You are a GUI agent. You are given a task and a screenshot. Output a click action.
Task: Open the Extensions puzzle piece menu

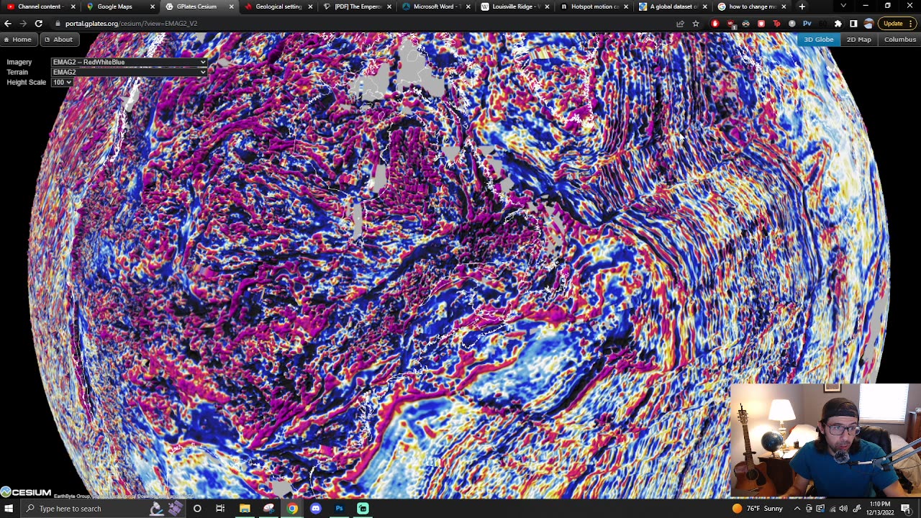[x=838, y=23]
